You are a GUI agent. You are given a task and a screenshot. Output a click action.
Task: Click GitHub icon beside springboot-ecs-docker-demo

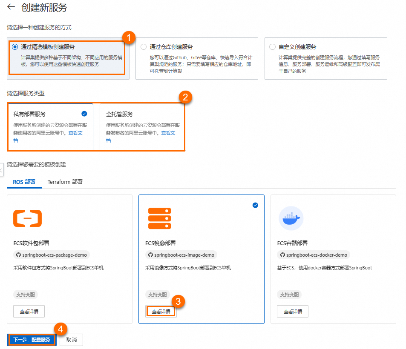pyautogui.click(x=282, y=255)
